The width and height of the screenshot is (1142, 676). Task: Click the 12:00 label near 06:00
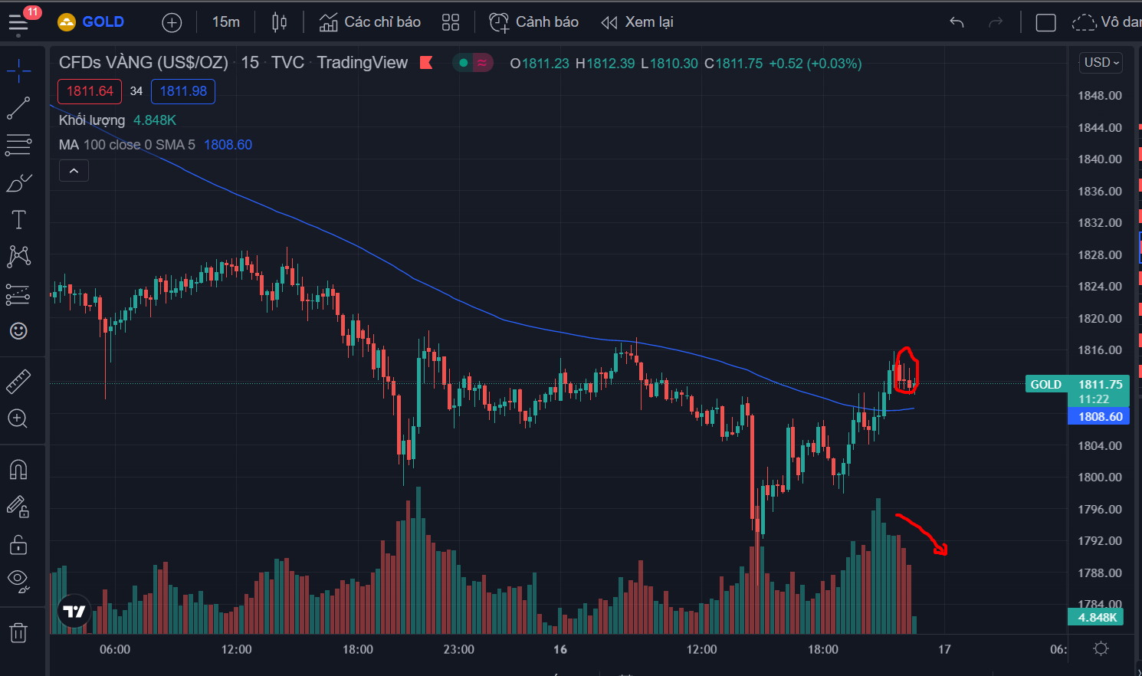coord(236,649)
